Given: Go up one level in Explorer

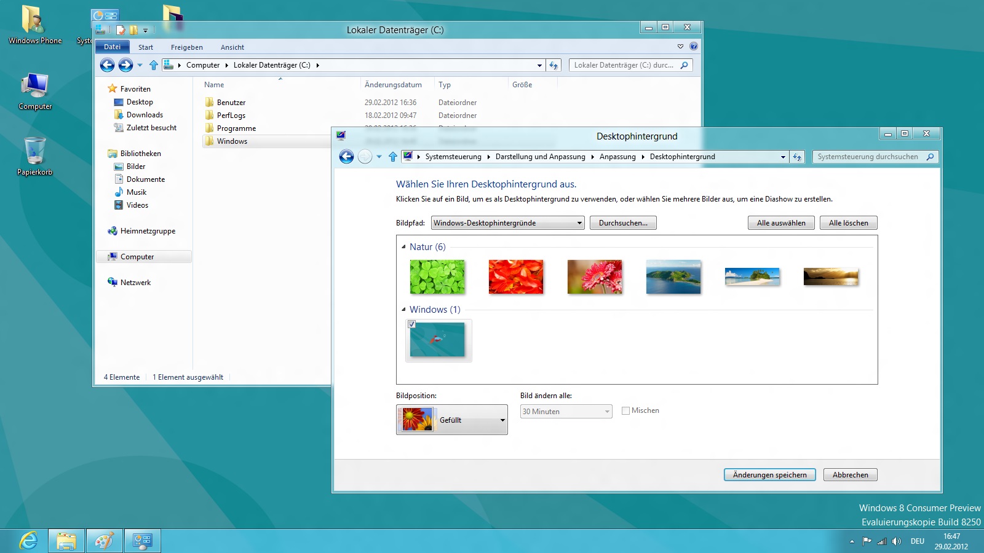Looking at the screenshot, I should point(154,65).
